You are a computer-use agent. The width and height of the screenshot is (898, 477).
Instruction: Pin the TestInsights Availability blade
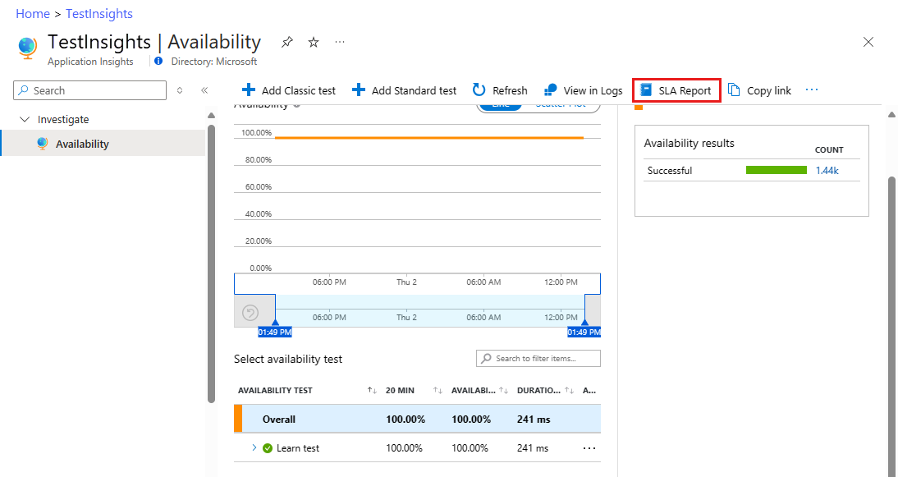coord(286,42)
